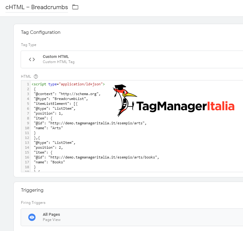This screenshot has height=231, width=243.
Task: Click the Tag Configuration heading
Action: point(41,32)
